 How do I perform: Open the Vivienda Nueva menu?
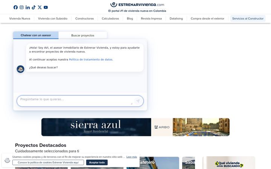[x=20, y=18]
